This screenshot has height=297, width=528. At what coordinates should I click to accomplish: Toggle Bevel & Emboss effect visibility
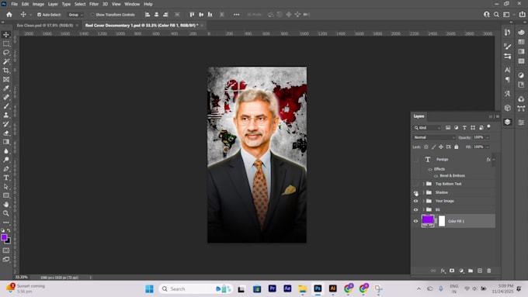pos(436,176)
